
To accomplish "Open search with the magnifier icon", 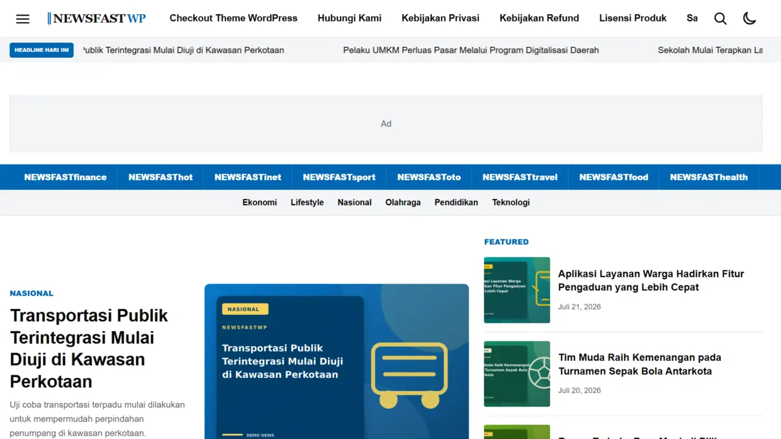I will tap(720, 19).
